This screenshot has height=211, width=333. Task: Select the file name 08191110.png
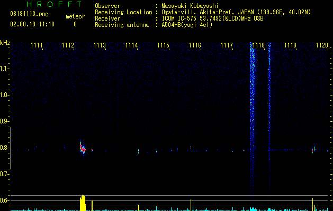(29, 14)
